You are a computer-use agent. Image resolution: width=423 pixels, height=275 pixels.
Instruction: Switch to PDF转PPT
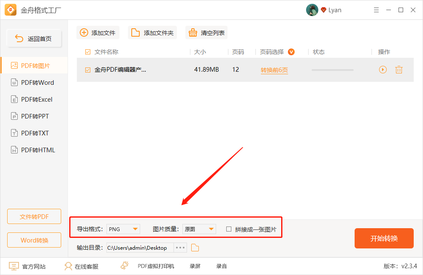click(34, 116)
